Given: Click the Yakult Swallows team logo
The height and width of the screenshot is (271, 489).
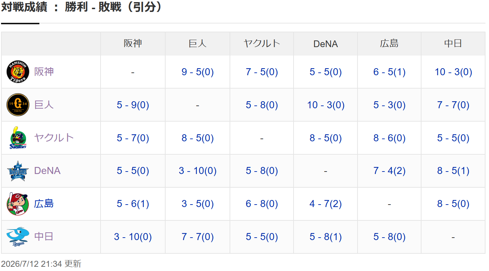Looking at the screenshot, I should (x=18, y=138).
